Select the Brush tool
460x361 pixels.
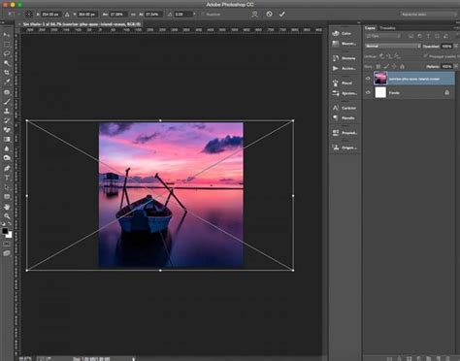(7, 102)
